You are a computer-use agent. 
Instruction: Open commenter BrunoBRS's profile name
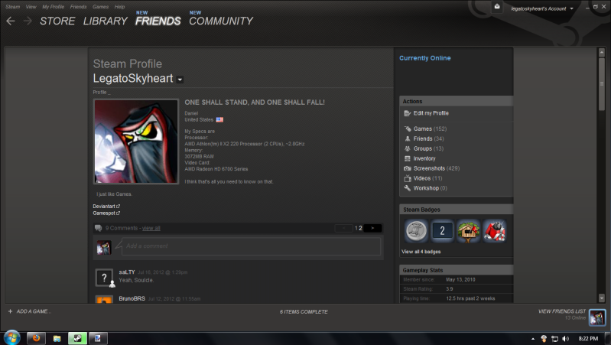pos(132,298)
